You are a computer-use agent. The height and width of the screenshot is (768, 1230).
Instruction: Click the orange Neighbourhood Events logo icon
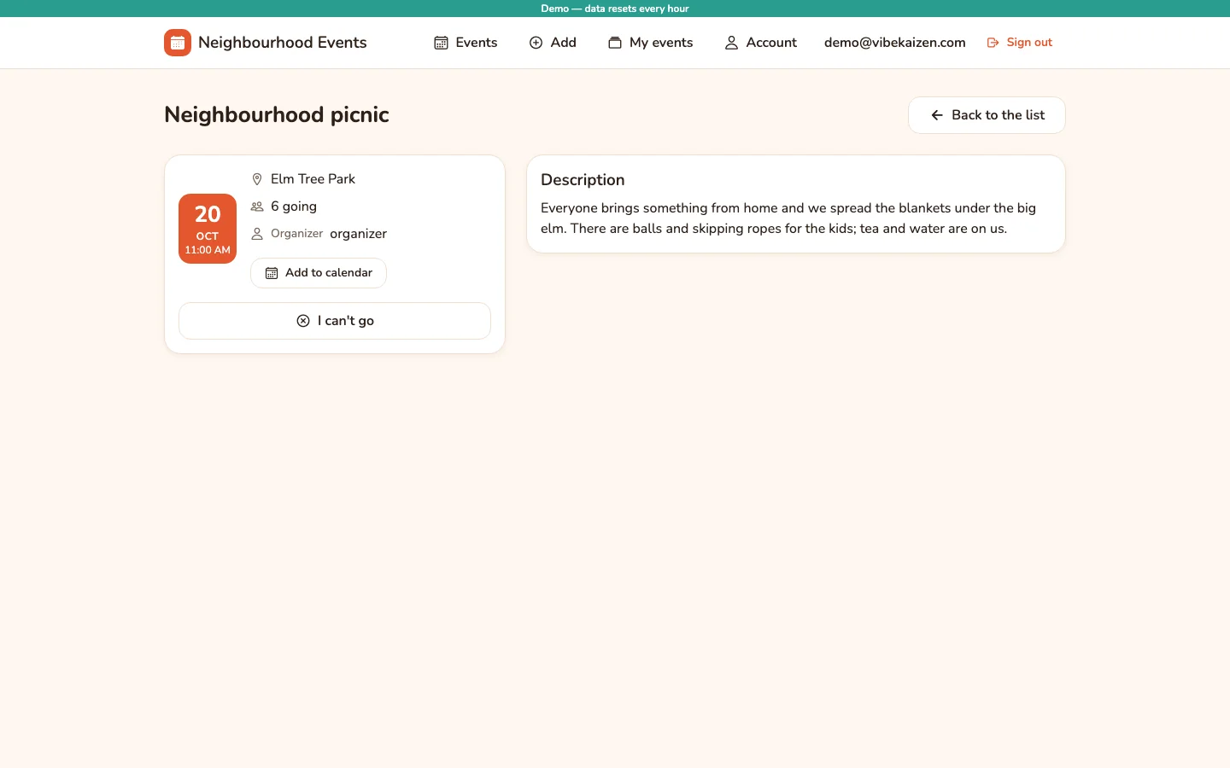[178, 43]
